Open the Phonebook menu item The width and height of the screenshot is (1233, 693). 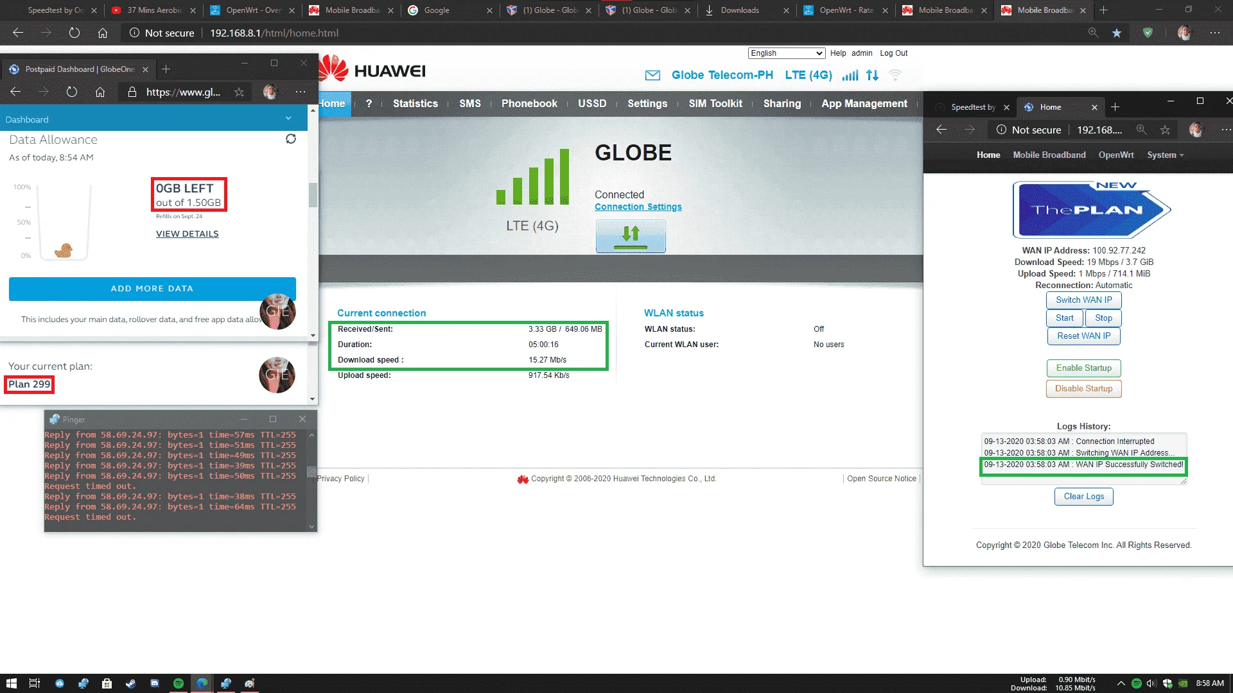[x=529, y=103]
